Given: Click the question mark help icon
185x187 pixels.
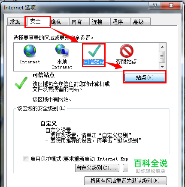Looking at the screenshot, I should (x=155, y=6).
